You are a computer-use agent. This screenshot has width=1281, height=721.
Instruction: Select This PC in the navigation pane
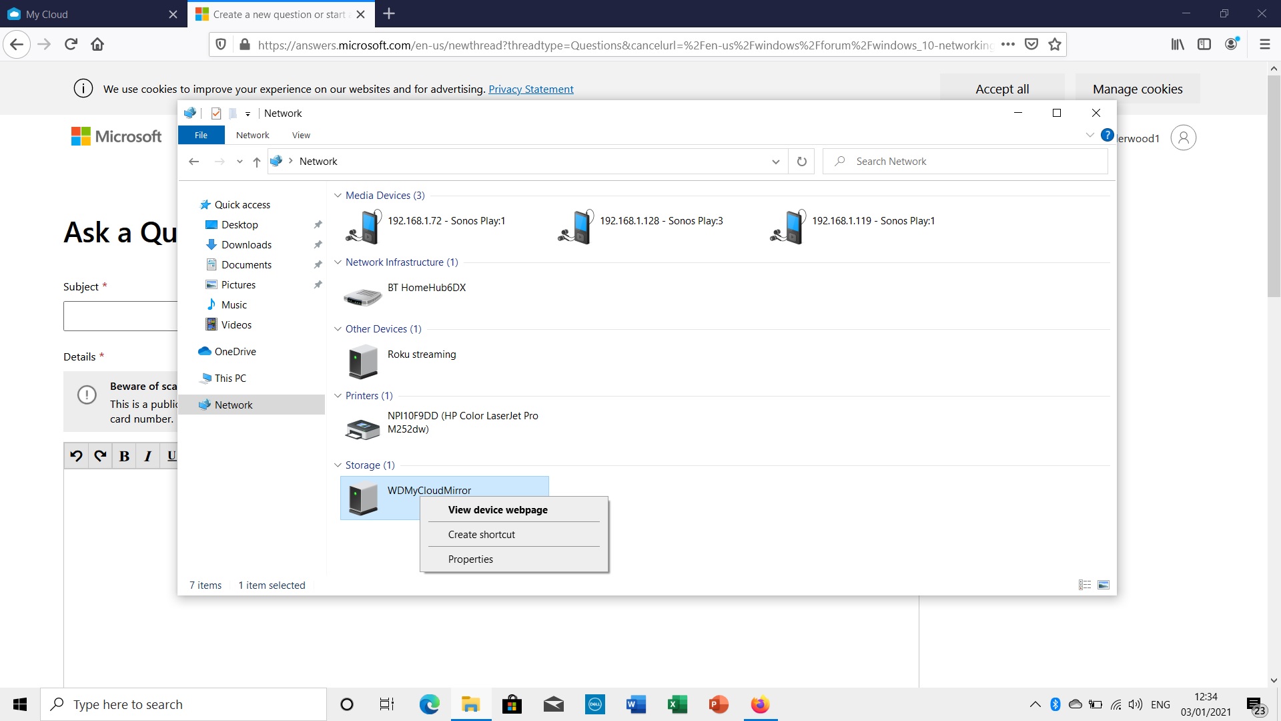click(x=230, y=379)
